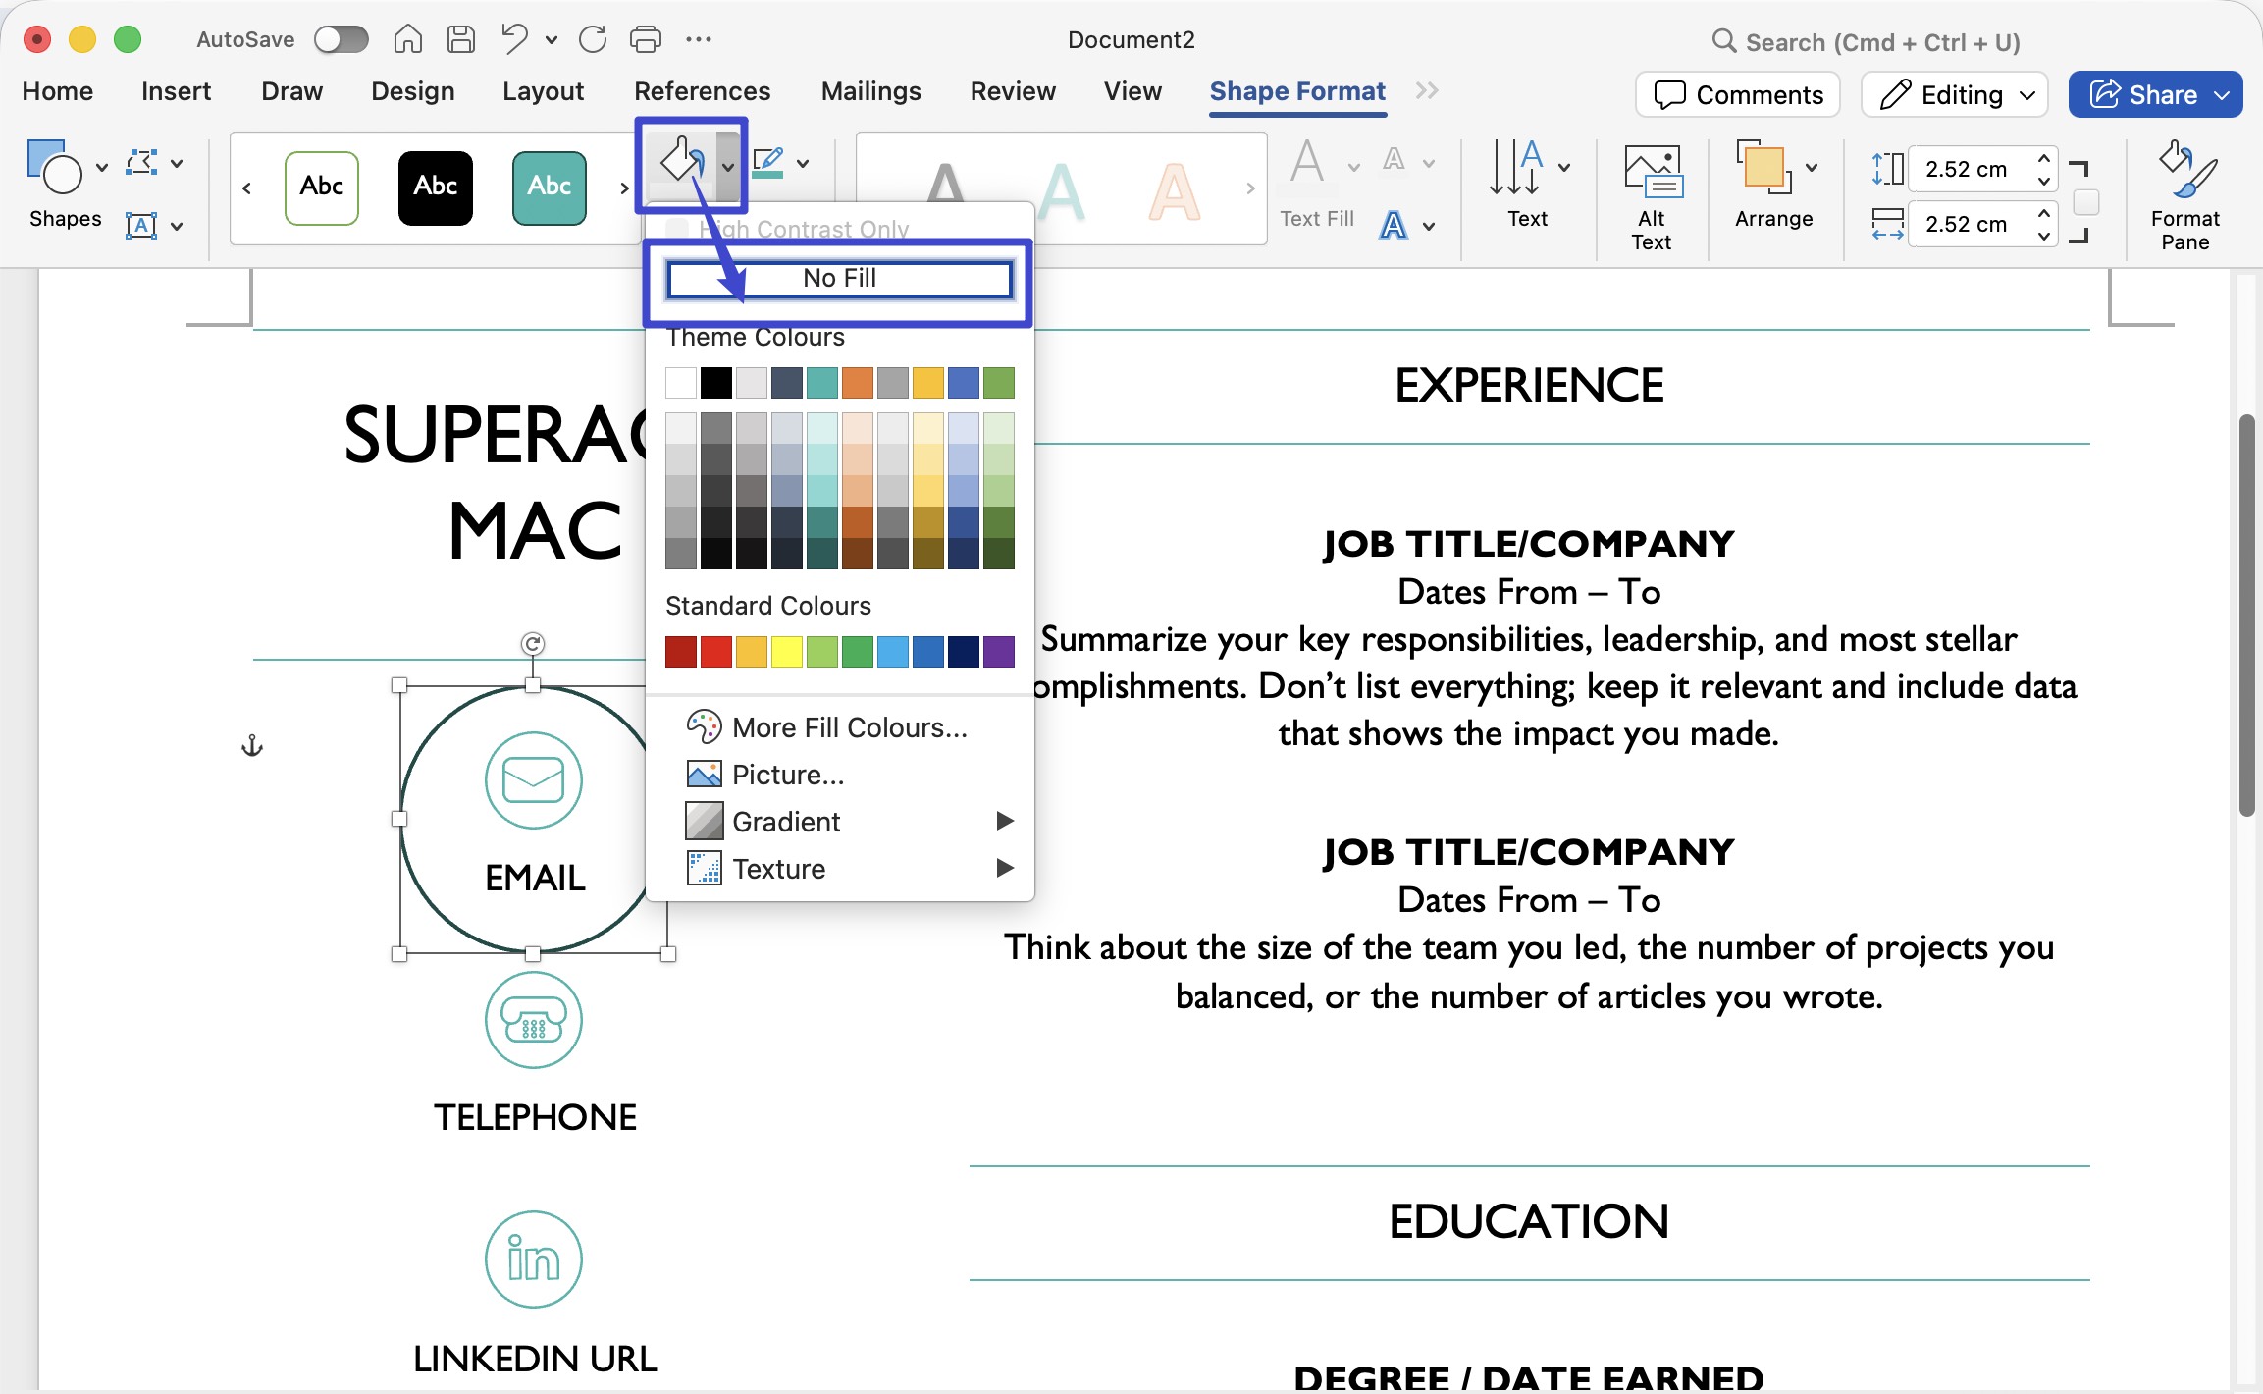Toggle the AutoSave switch
Viewport: 2263px width, 1394px height.
(x=341, y=39)
